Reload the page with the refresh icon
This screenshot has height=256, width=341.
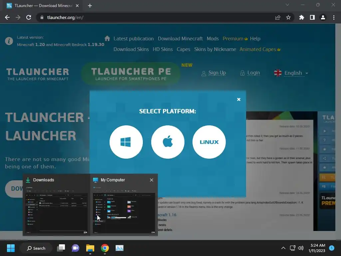click(x=29, y=17)
